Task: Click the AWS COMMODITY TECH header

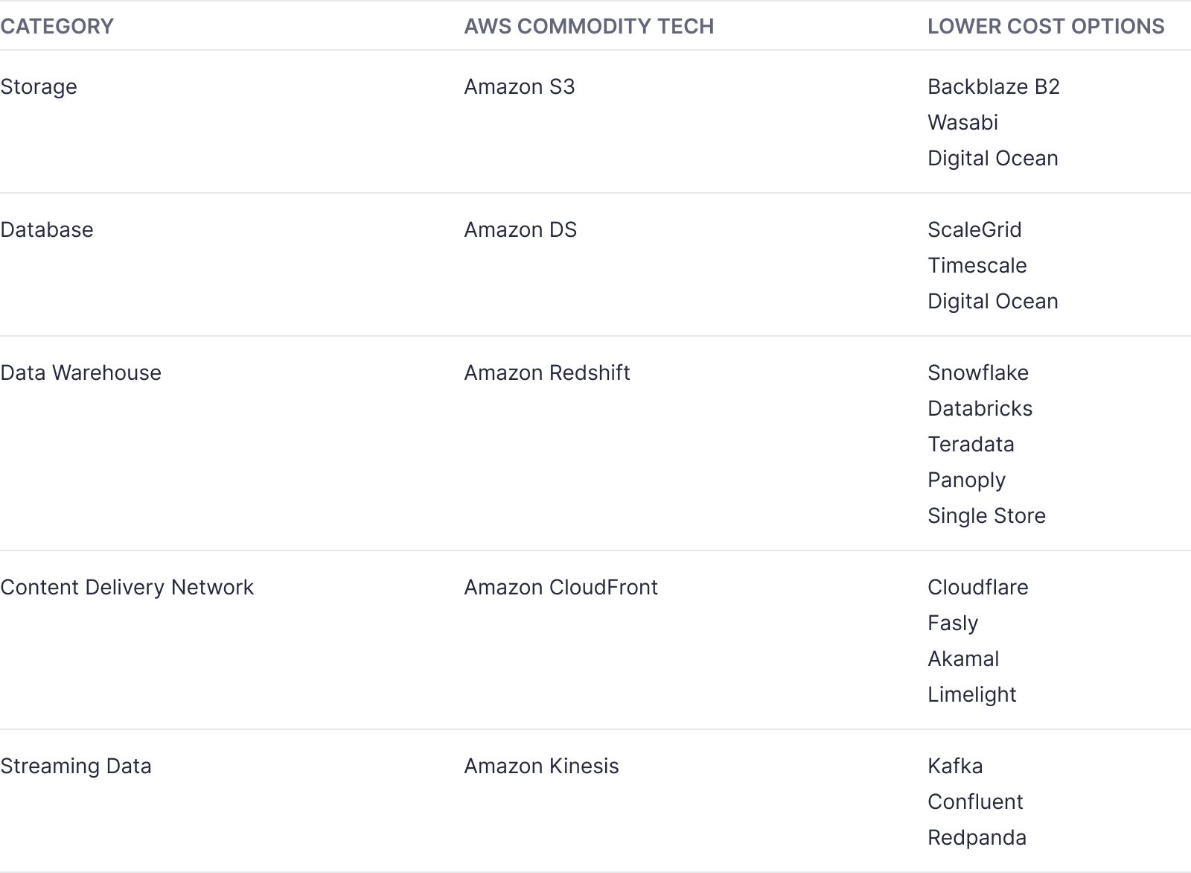Action: point(589,26)
